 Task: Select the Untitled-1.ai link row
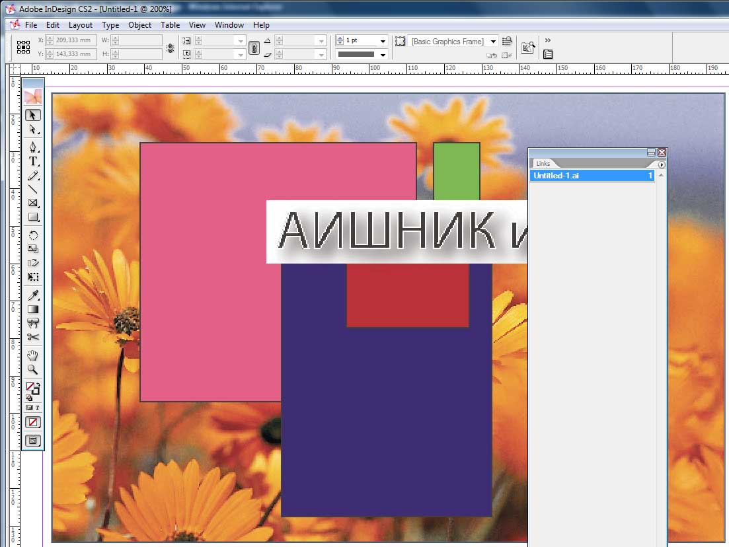click(592, 176)
